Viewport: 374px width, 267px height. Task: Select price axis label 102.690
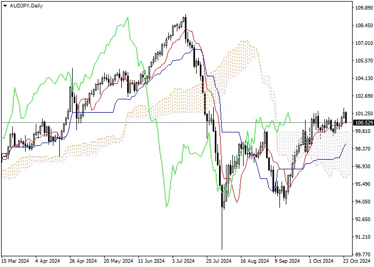point(364,96)
